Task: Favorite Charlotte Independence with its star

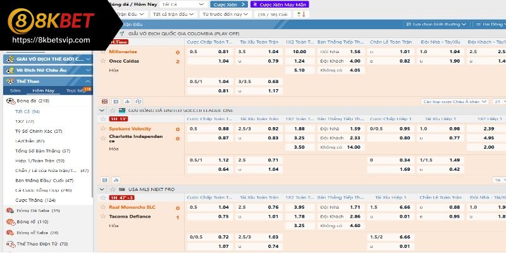Action: (103, 138)
